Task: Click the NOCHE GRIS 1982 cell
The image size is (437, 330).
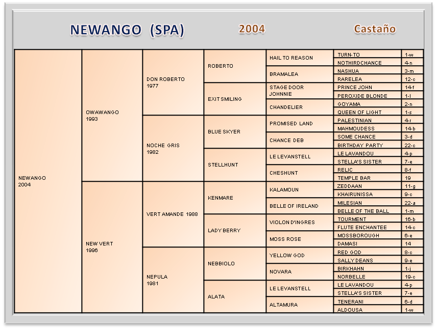Action: [173, 148]
